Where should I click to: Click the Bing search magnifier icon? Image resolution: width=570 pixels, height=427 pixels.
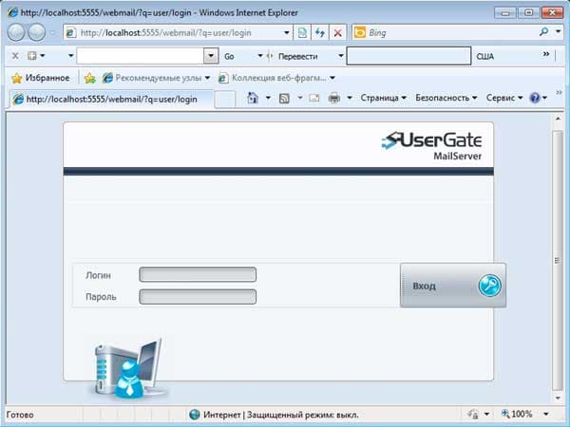pos(543,32)
